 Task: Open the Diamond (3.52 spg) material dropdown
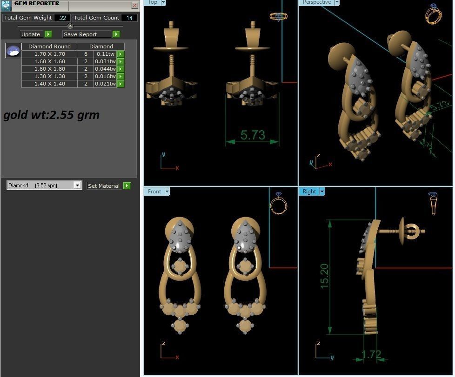[77, 185]
